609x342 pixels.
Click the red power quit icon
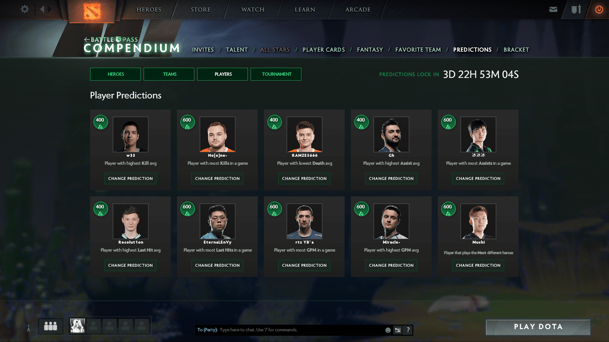coord(599,9)
